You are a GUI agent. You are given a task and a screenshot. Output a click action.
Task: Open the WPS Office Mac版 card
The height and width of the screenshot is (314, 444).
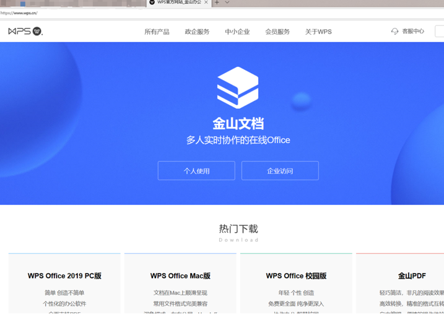click(x=180, y=284)
